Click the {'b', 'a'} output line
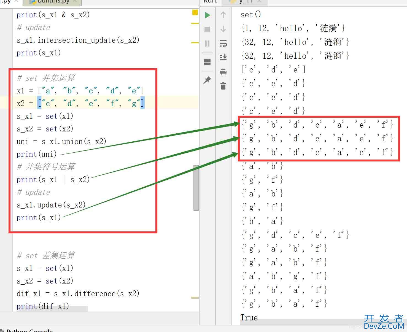This screenshot has width=407, height=332. click(x=262, y=221)
